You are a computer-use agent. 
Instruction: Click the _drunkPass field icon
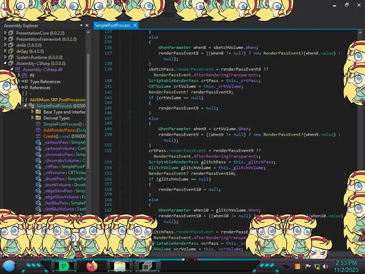pos(38,178)
